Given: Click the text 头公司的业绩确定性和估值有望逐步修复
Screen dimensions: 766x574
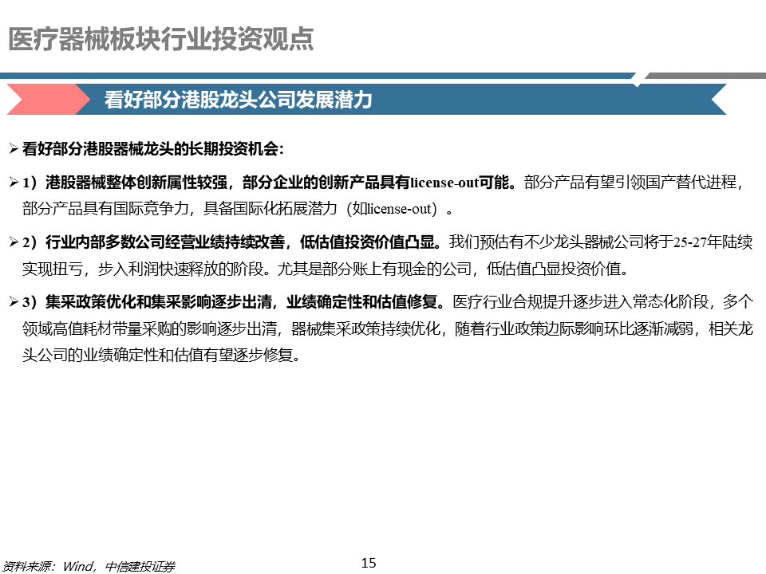Looking at the screenshot, I should click(x=157, y=356).
